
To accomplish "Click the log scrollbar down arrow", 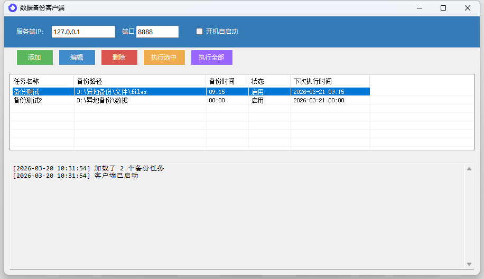I will point(469,264).
